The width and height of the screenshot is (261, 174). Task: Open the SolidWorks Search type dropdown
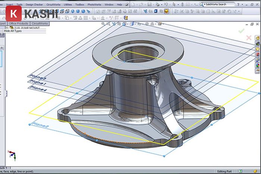pyautogui.click(x=205, y=4)
